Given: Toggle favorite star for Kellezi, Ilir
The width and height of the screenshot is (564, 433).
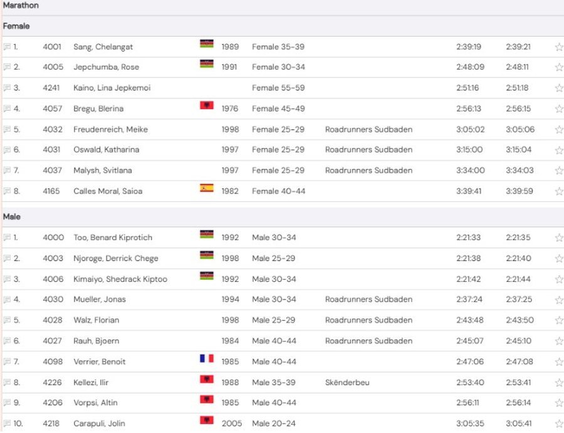Looking at the screenshot, I should [x=559, y=383].
